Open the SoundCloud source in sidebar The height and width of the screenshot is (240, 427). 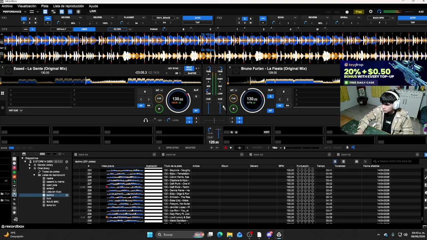pyautogui.click(x=14, y=177)
